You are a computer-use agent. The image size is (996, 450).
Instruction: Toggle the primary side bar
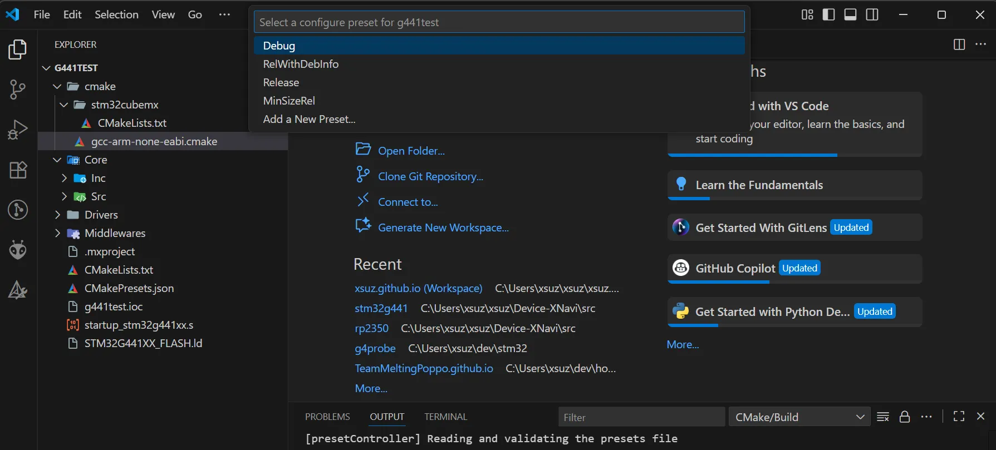point(828,14)
